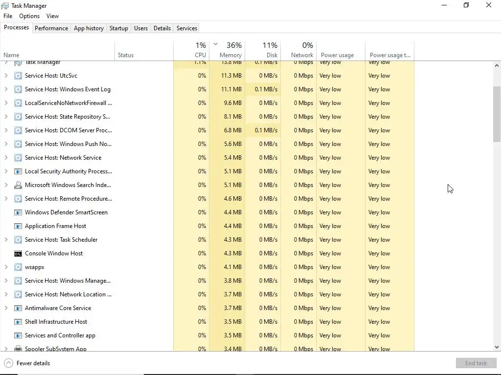501x375 pixels.
Task: Switch to the Details tab
Action: coord(162,28)
